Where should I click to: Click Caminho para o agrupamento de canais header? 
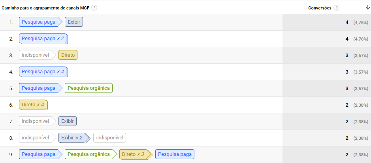pyautogui.click(x=45, y=8)
